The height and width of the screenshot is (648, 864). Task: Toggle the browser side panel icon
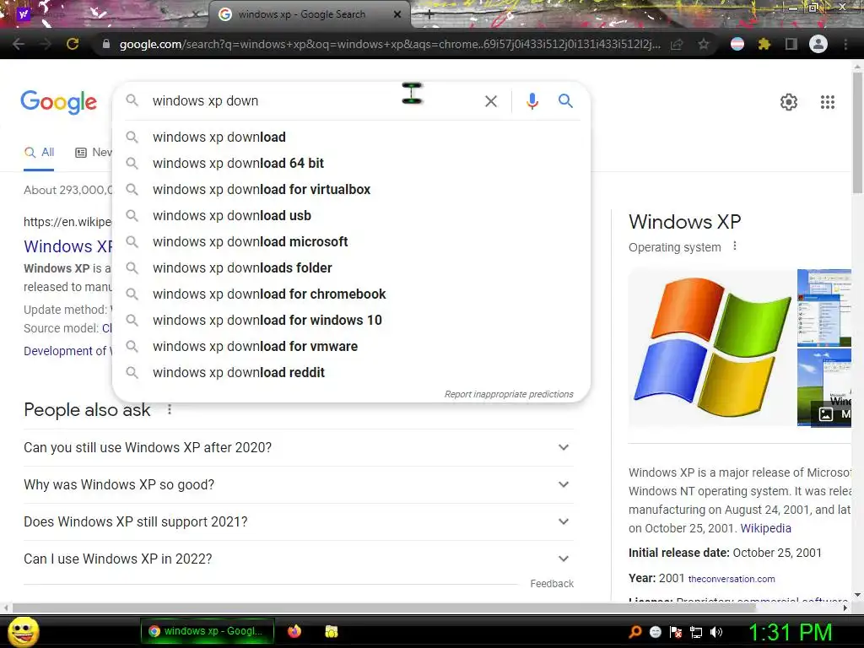791,44
